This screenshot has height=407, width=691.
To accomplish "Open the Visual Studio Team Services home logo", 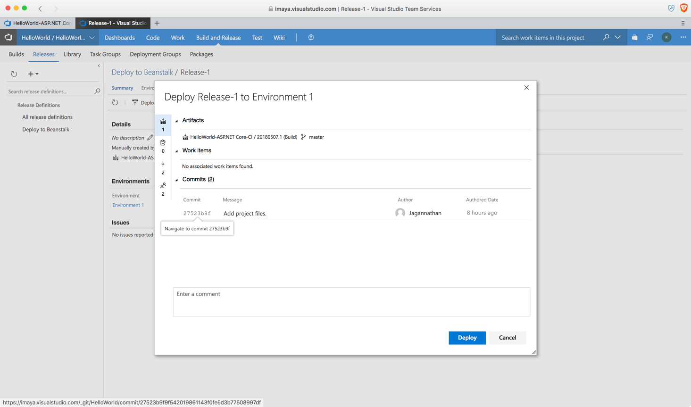I will [x=8, y=37].
